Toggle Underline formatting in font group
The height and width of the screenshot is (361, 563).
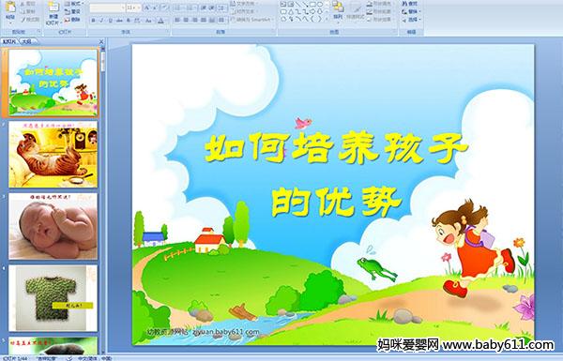click(x=111, y=21)
